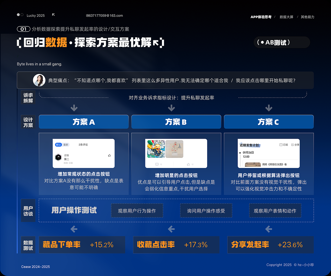Image resolution: width=331 pixels, height=276 pixels.
Task: Click the 分享 share icon in 方案C card
Action: [293, 145]
